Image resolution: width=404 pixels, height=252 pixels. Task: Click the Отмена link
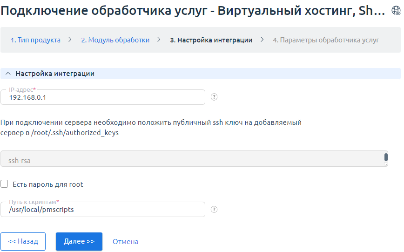125,242
